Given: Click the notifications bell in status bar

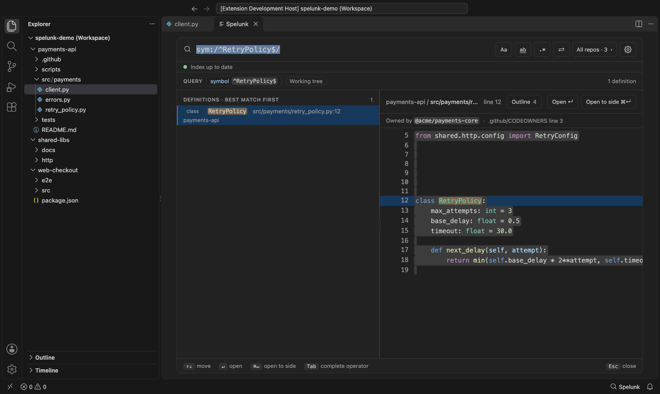Looking at the screenshot, I should (650, 387).
